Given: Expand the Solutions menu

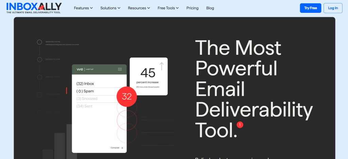Looking at the screenshot, I should pyautogui.click(x=110, y=8).
